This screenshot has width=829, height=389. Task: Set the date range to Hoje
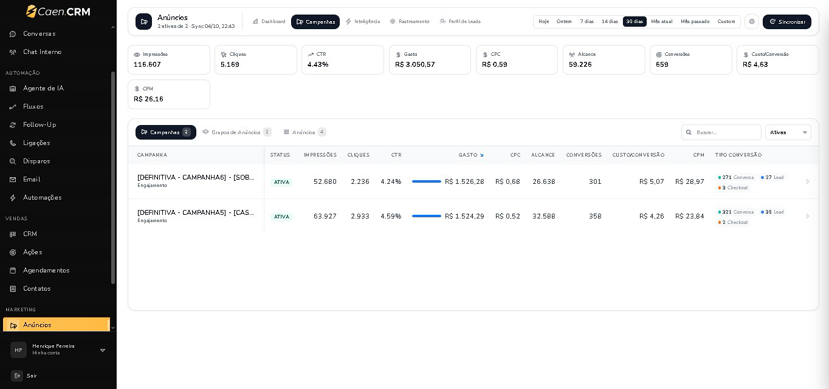(544, 22)
